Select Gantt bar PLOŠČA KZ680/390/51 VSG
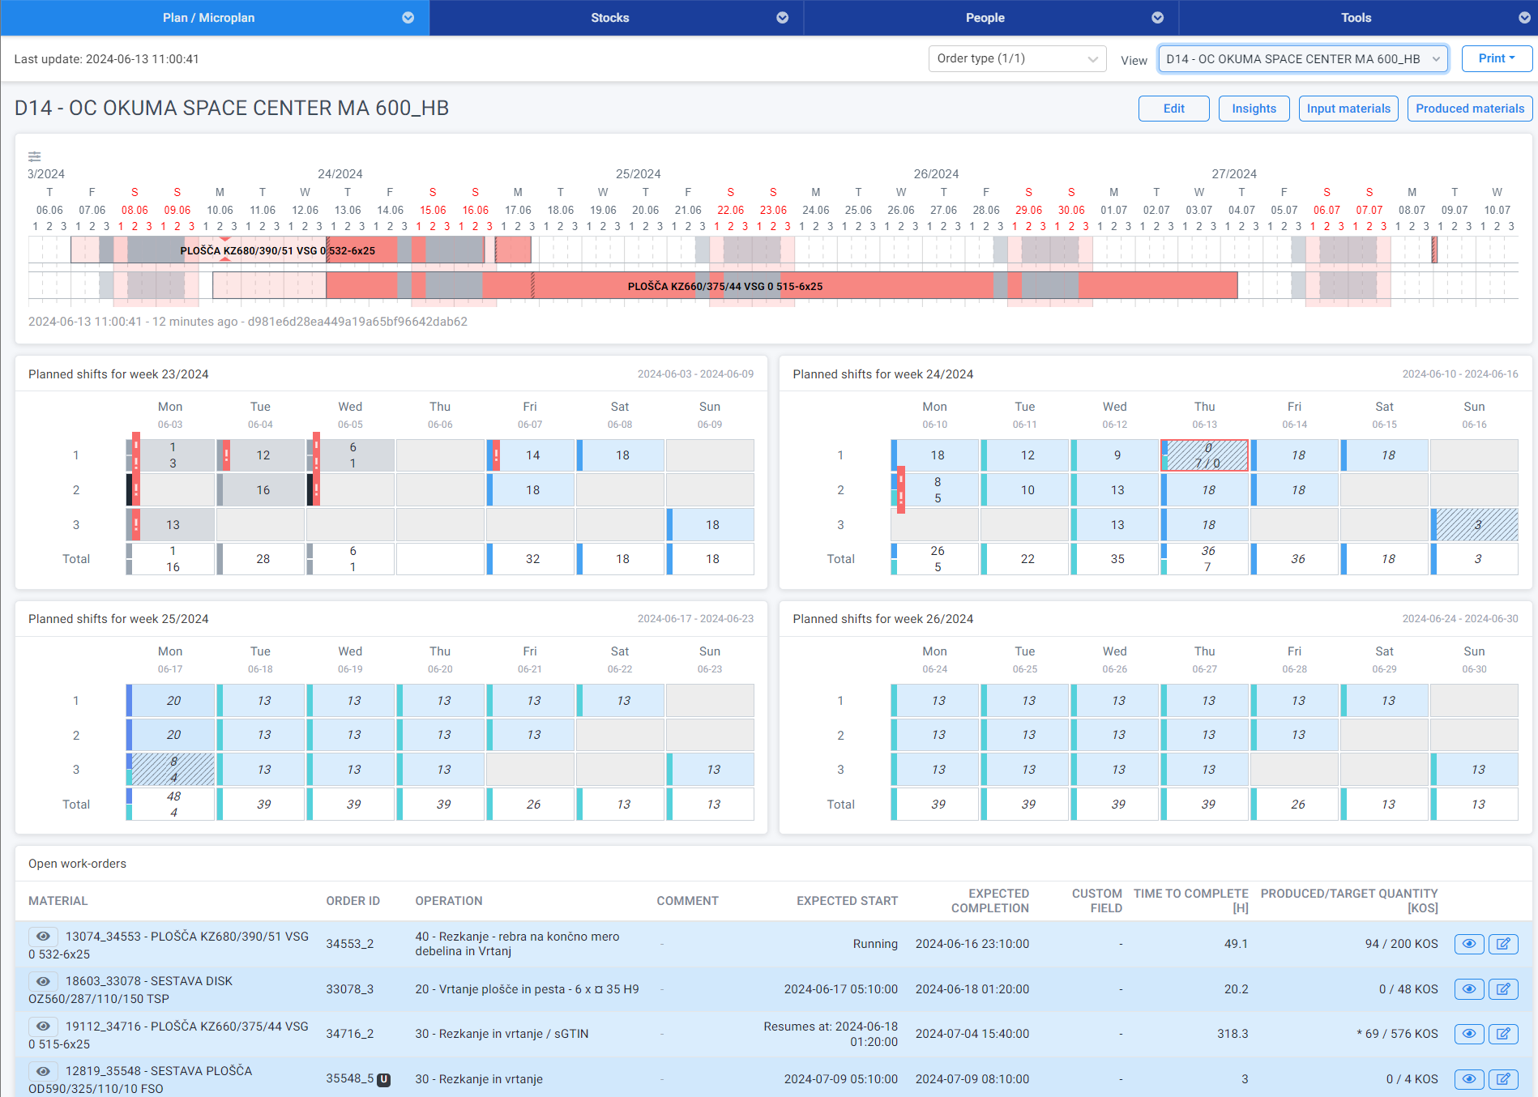Screen dimensions: 1538x1097 coord(277,250)
